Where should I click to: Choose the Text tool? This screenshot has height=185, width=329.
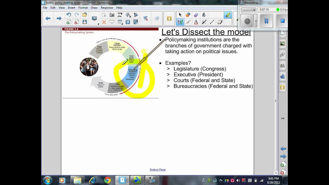click(196, 22)
